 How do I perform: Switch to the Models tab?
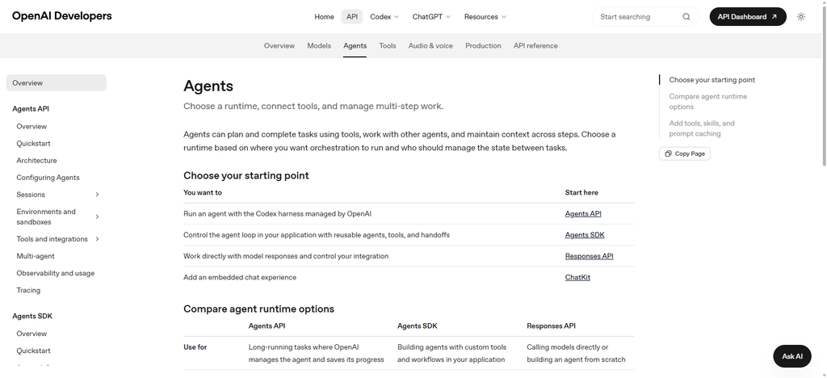[x=319, y=46]
